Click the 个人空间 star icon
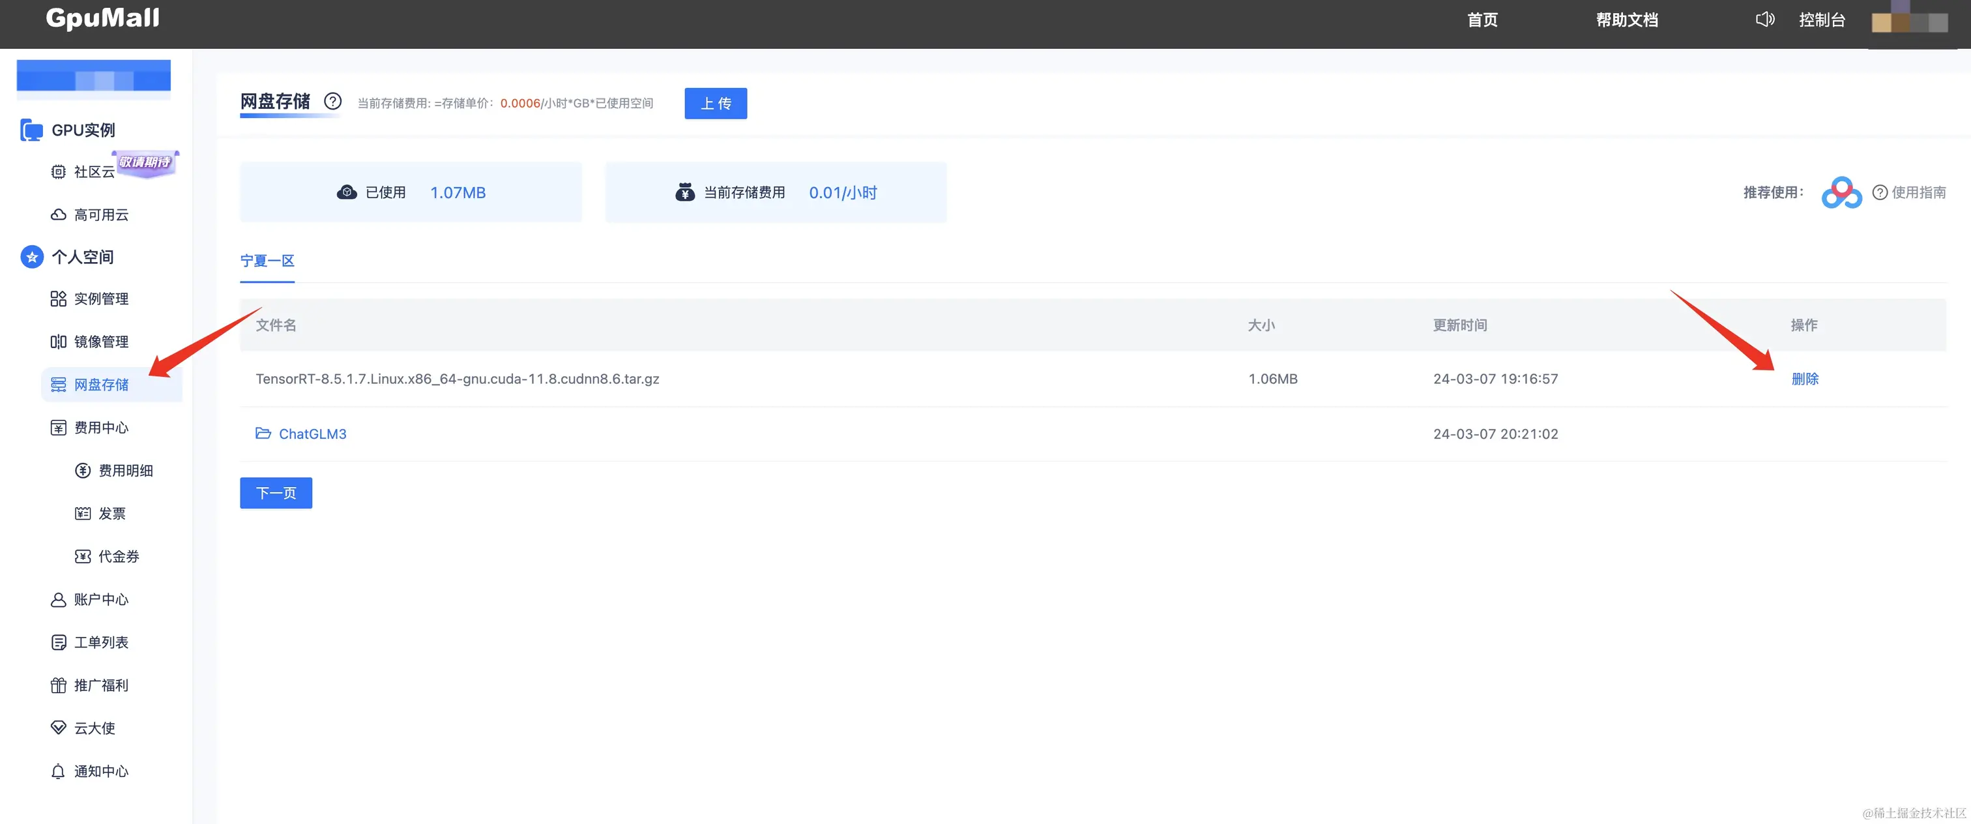Screen dimensions: 1971x824 point(31,257)
